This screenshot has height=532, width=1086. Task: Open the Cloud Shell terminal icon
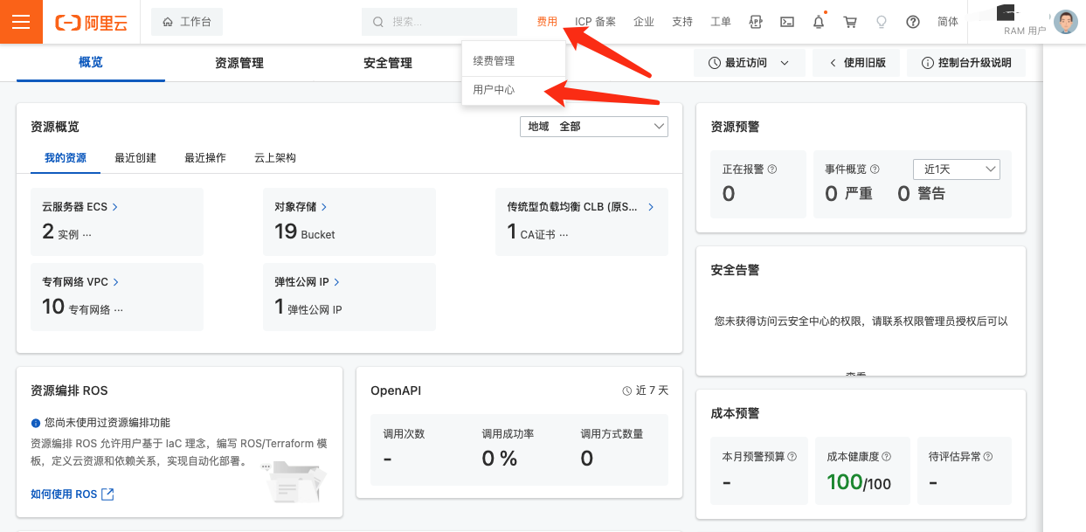[787, 22]
